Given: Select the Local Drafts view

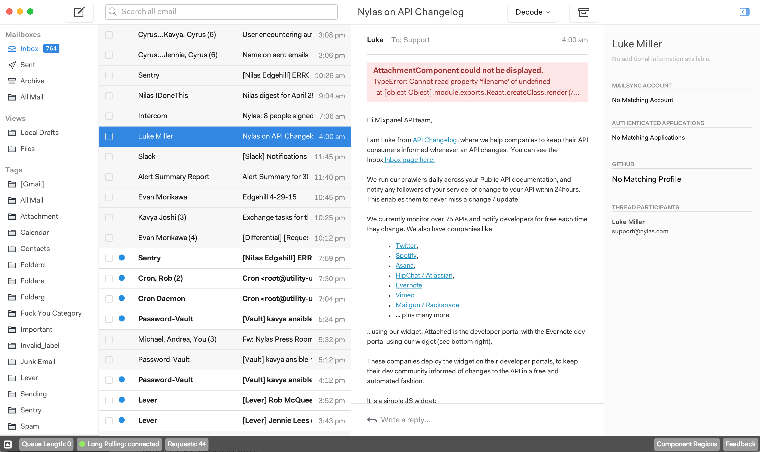Looking at the screenshot, I should pyautogui.click(x=39, y=133).
